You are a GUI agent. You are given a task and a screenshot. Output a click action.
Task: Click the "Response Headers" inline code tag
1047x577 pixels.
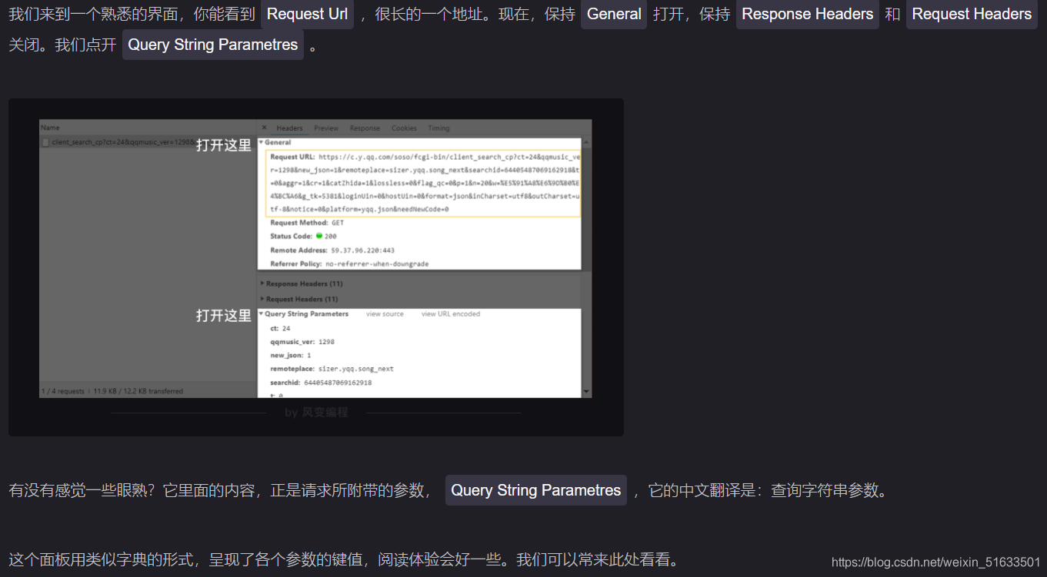(808, 14)
